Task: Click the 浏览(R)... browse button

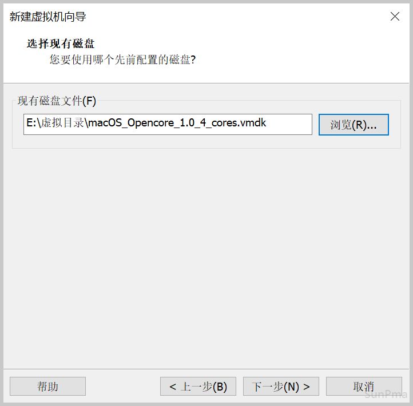Action: pos(354,125)
